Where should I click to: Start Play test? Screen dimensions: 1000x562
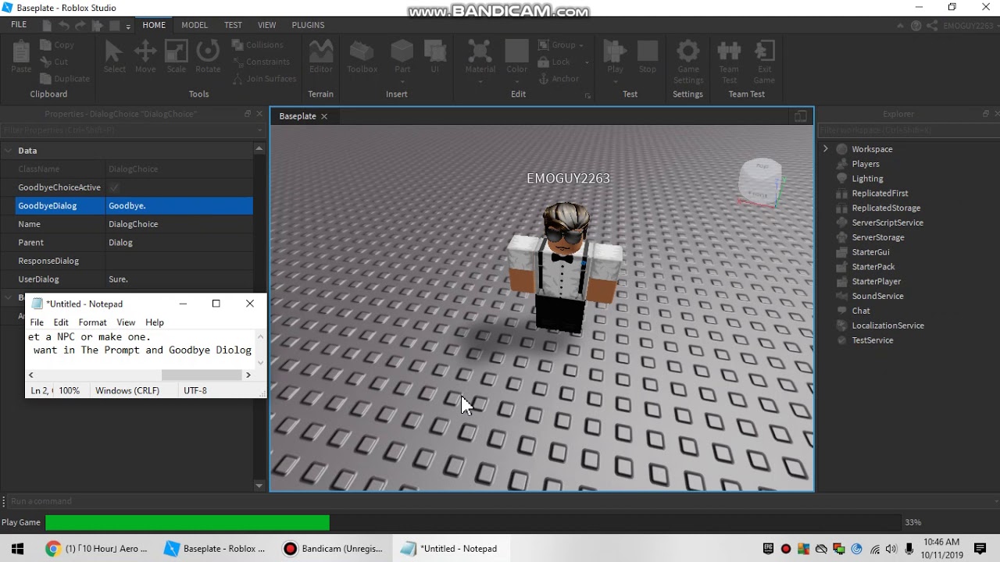click(x=615, y=52)
